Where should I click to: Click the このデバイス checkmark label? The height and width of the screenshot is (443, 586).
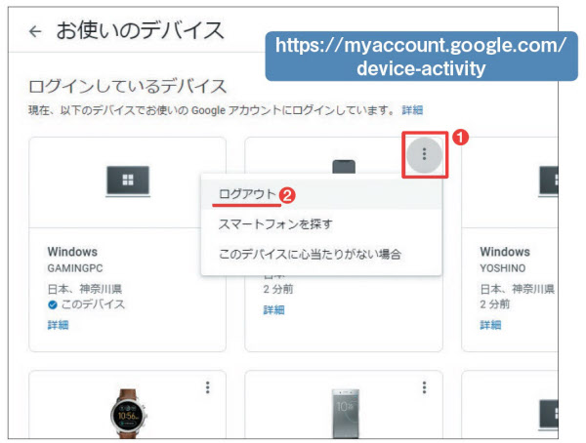click(x=86, y=304)
